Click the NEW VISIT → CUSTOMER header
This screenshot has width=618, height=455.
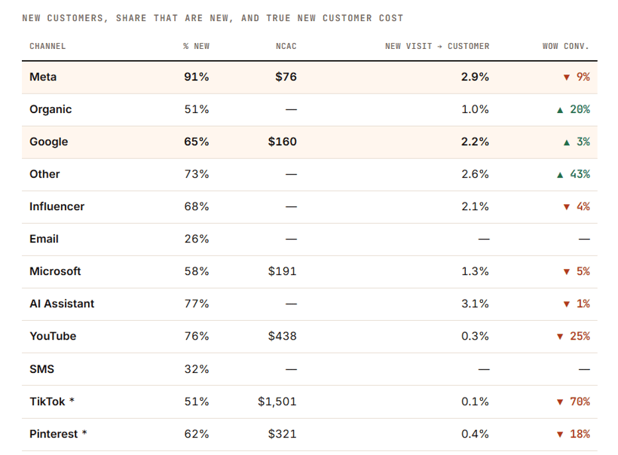(x=437, y=46)
